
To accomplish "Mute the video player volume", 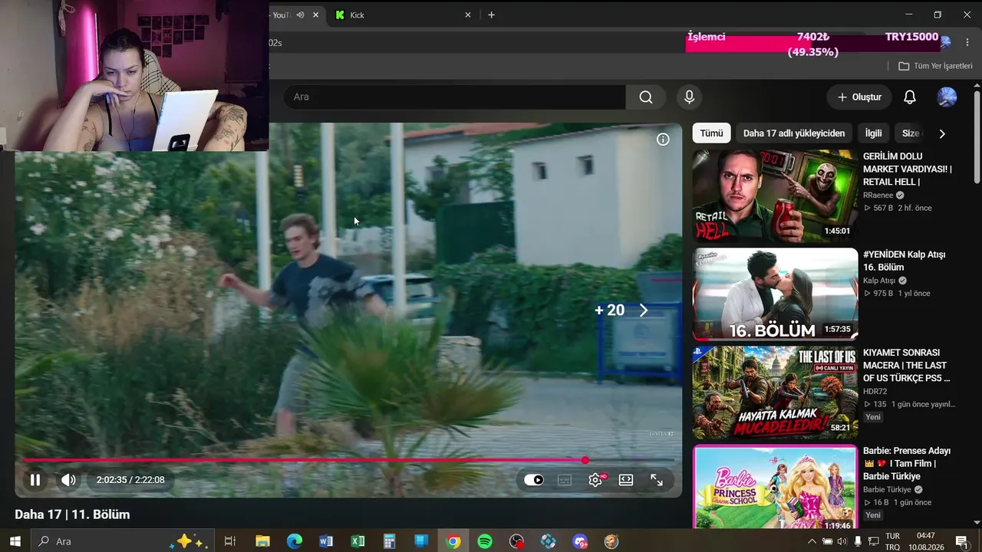I will point(68,480).
